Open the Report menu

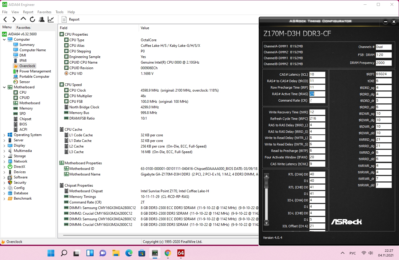(x=28, y=12)
